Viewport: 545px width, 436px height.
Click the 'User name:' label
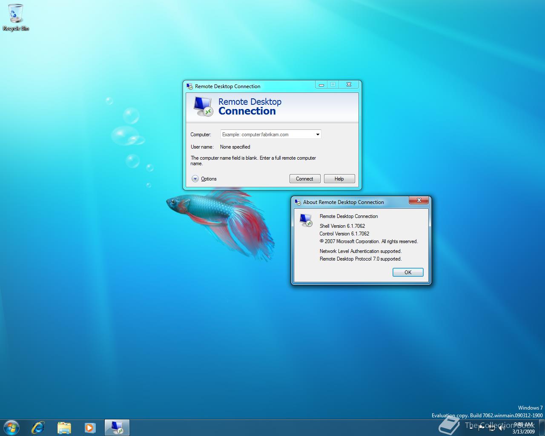point(202,147)
